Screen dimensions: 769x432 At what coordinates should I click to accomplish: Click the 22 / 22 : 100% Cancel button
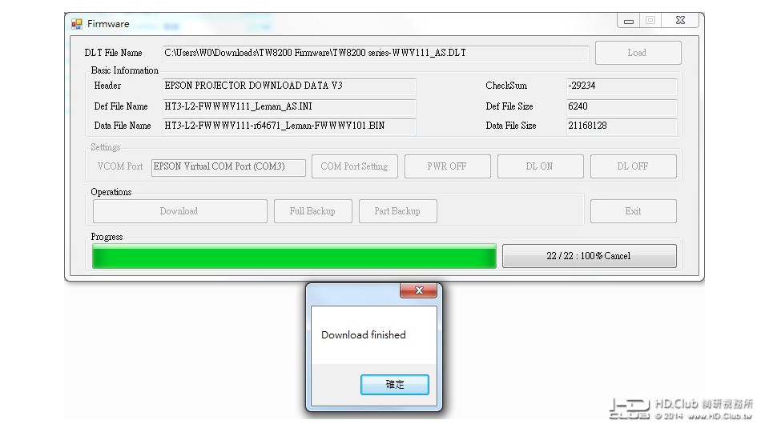coord(589,256)
